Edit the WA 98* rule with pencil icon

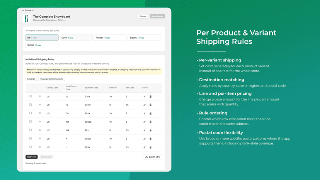click(145, 130)
